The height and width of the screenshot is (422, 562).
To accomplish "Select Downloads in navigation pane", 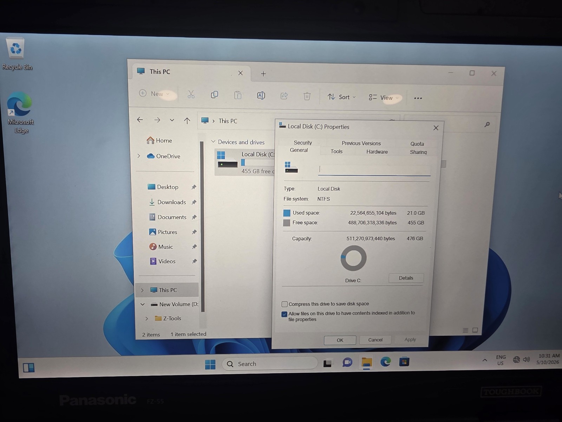I will (168, 202).
